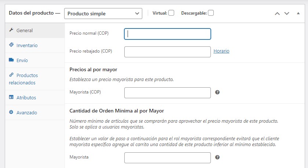Click the tag icon beside Inventario
This screenshot has width=308, height=168.
pyautogui.click(x=11, y=45)
